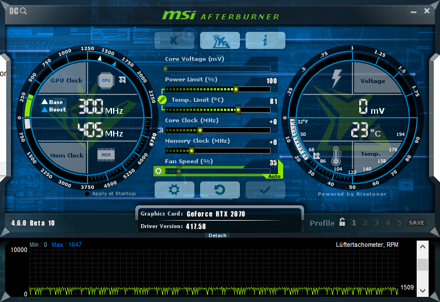The height and width of the screenshot is (302, 440).
Task: Click the 405 MHz memory clock reading
Action: 100,130
